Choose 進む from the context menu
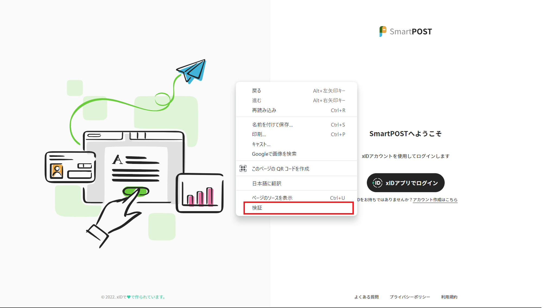Image resolution: width=543 pixels, height=308 pixels. click(x=296, y=100)
